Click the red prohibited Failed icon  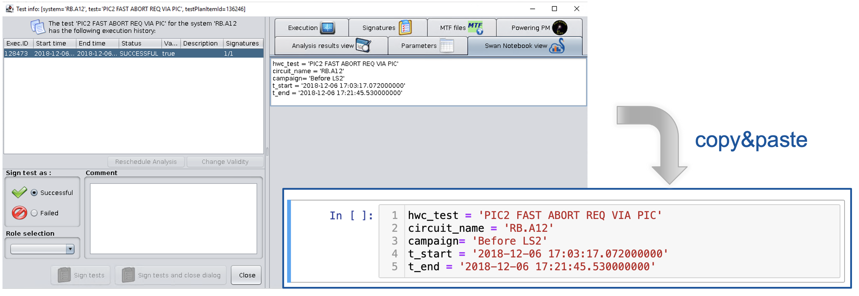pyautogui.click(x=19, y=213)
